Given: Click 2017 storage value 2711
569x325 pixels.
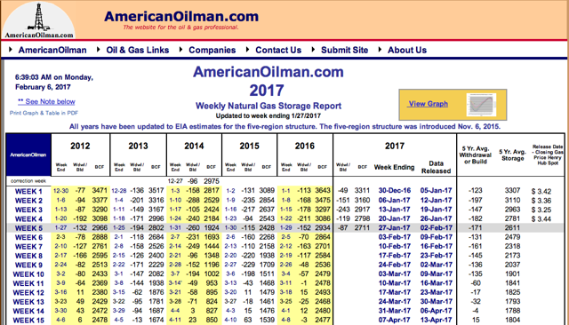Looking at the screenshot, I should [362, 228].
